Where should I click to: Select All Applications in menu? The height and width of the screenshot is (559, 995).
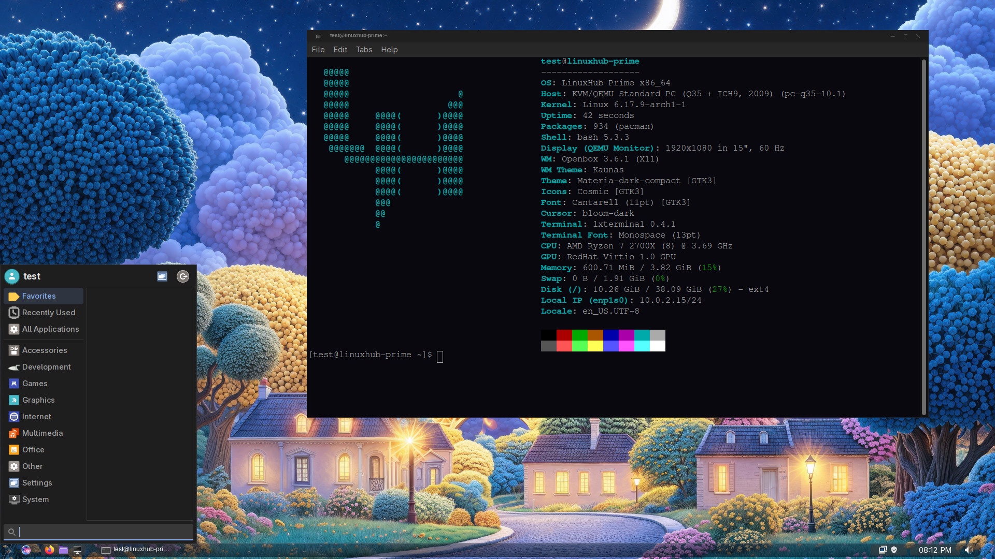pos(50,329)
